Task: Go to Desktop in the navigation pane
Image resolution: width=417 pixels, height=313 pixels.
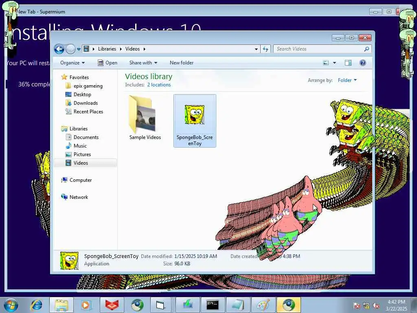Action: pos(82,95)
